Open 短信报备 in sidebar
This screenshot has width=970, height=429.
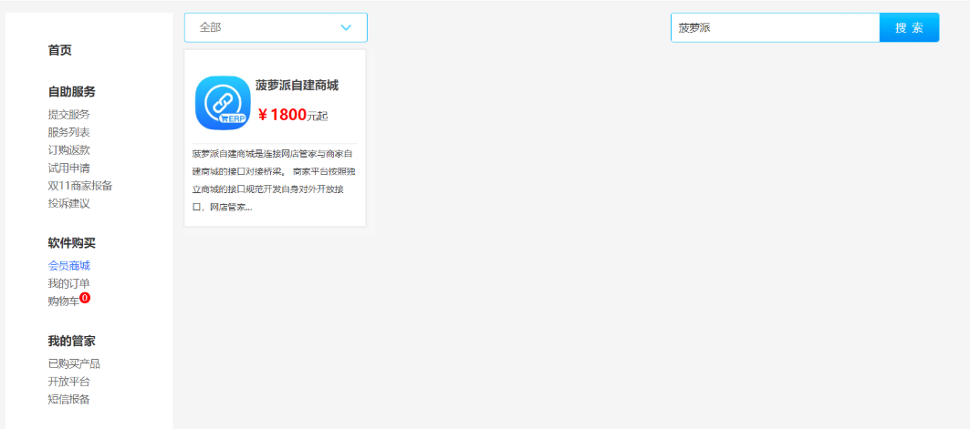[x=69, y=399]
